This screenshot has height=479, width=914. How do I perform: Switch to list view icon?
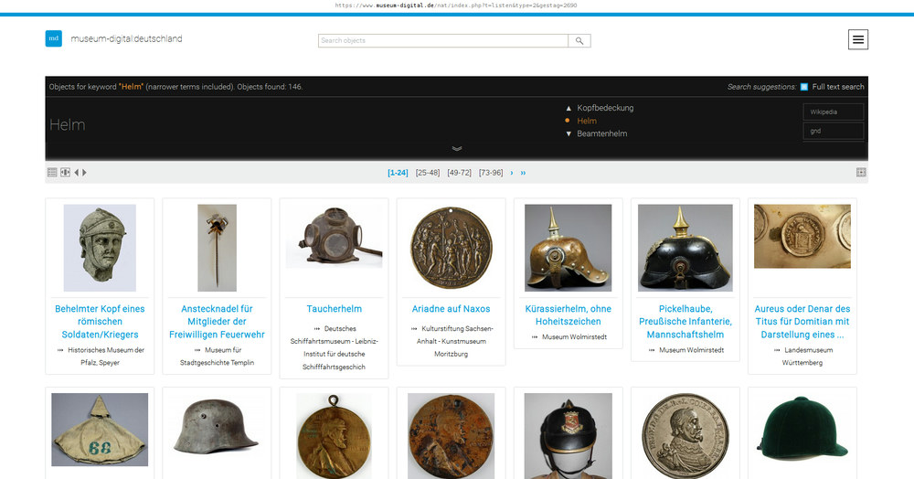point(52,172)
